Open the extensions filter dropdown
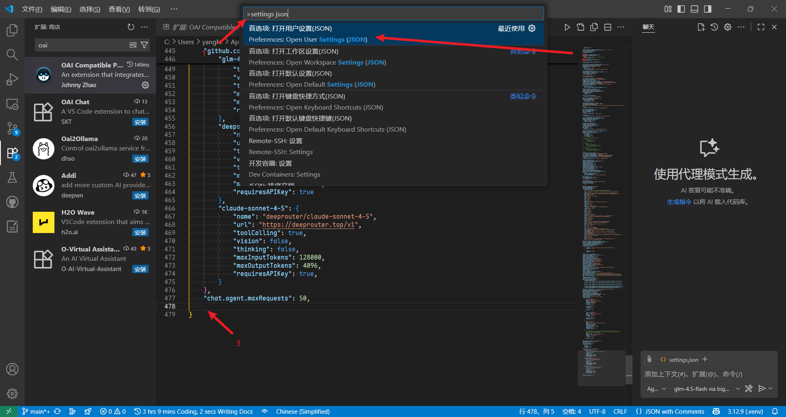 (145, 45)
